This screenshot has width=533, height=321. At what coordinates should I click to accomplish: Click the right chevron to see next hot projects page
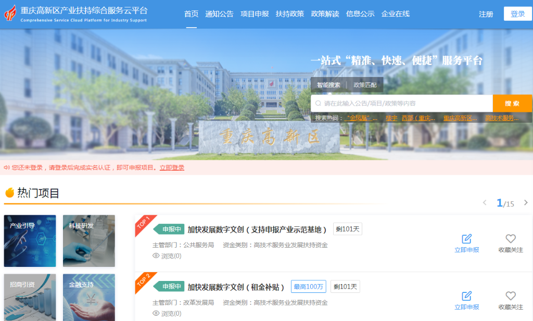coord(525,203)
